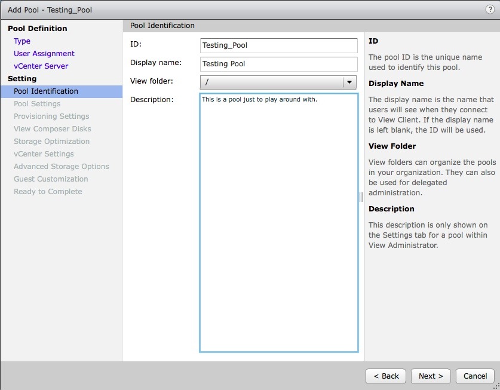Open the View folder dropdown arrow

(x=349, y=82)
